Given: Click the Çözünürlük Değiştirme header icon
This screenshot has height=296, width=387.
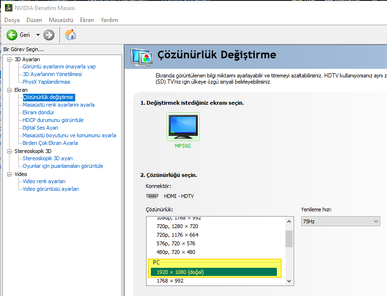Looking at the screenshot, I should pos(141,57).
